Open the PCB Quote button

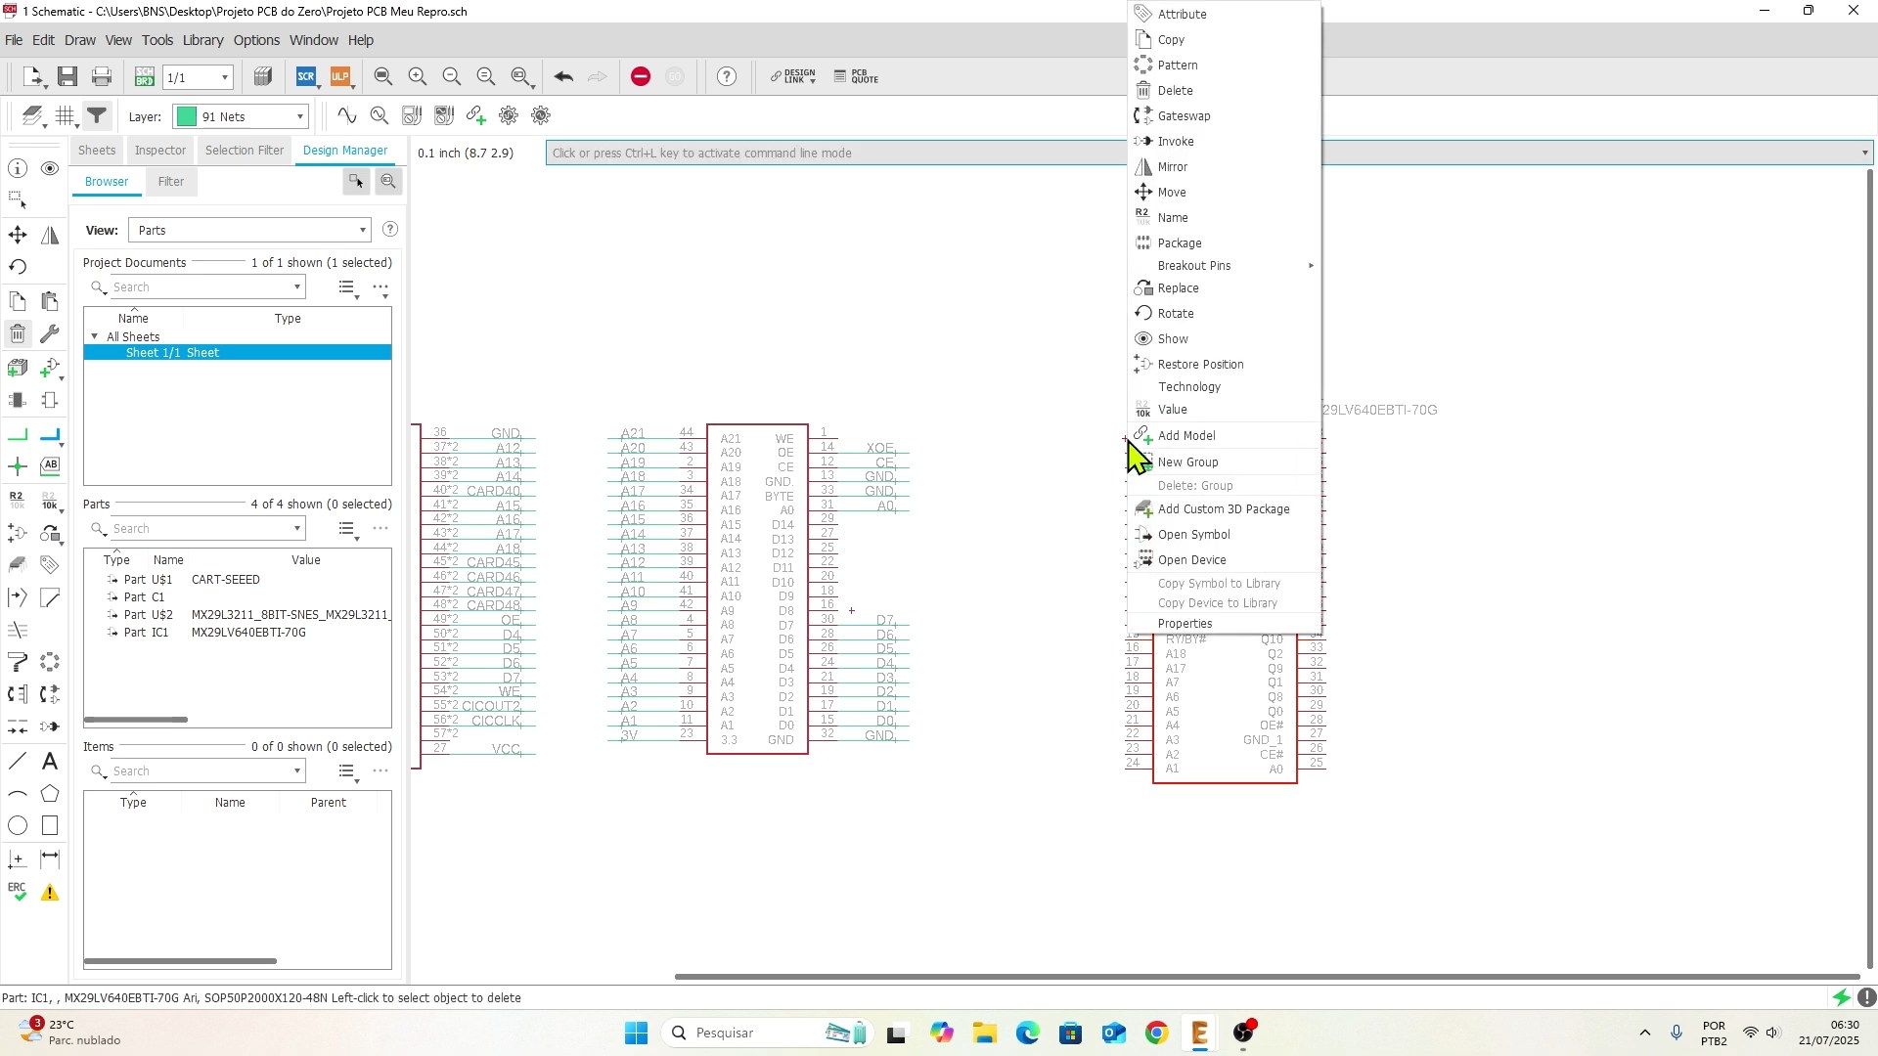(x=857, y=77)
